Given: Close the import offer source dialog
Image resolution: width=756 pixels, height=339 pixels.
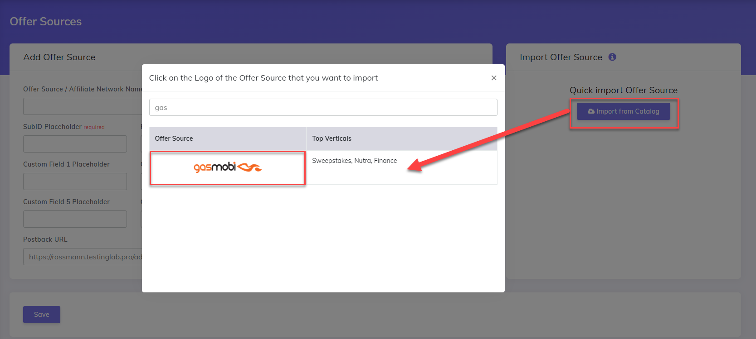Looking at the screenshot, I should (x=494, y=78).
